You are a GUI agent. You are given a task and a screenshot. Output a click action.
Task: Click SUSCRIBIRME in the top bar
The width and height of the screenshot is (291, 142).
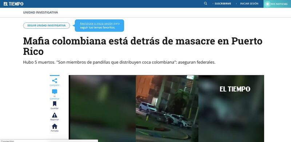pos(223,4)
